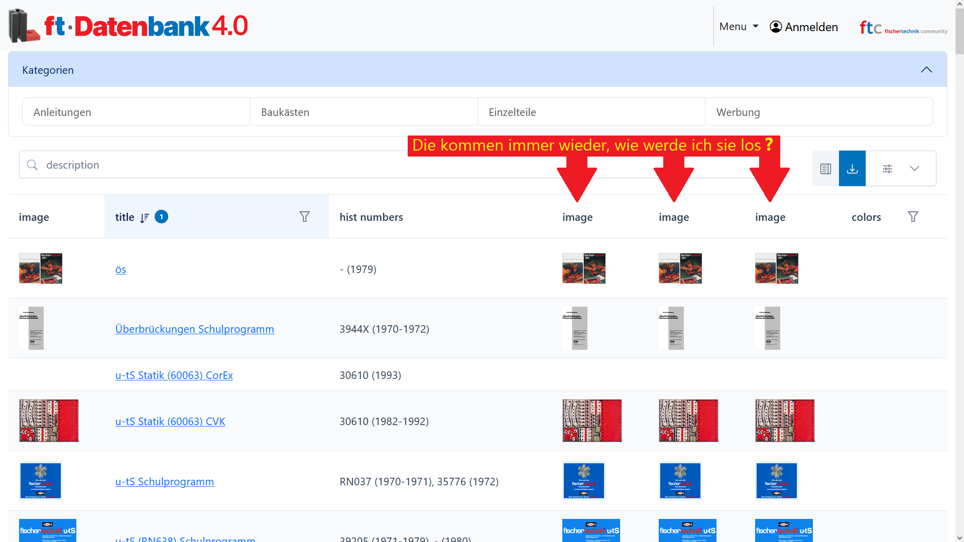Sort by hist numbers column header
This screenshot has width=964, height=542.
pyautogui.click(x=371, y=217)
